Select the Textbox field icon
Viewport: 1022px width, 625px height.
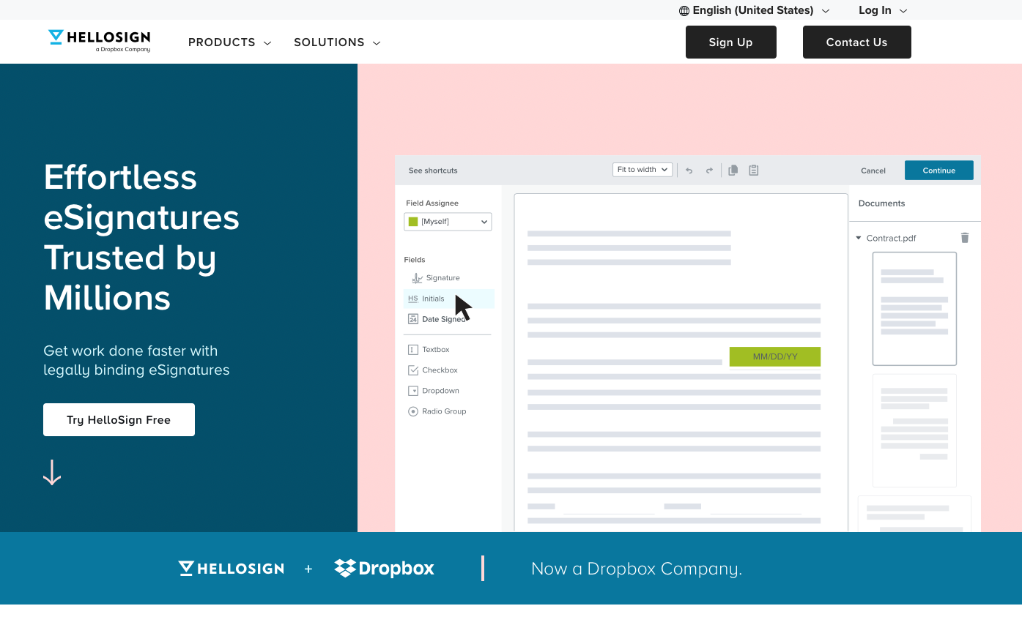(413, 350)
